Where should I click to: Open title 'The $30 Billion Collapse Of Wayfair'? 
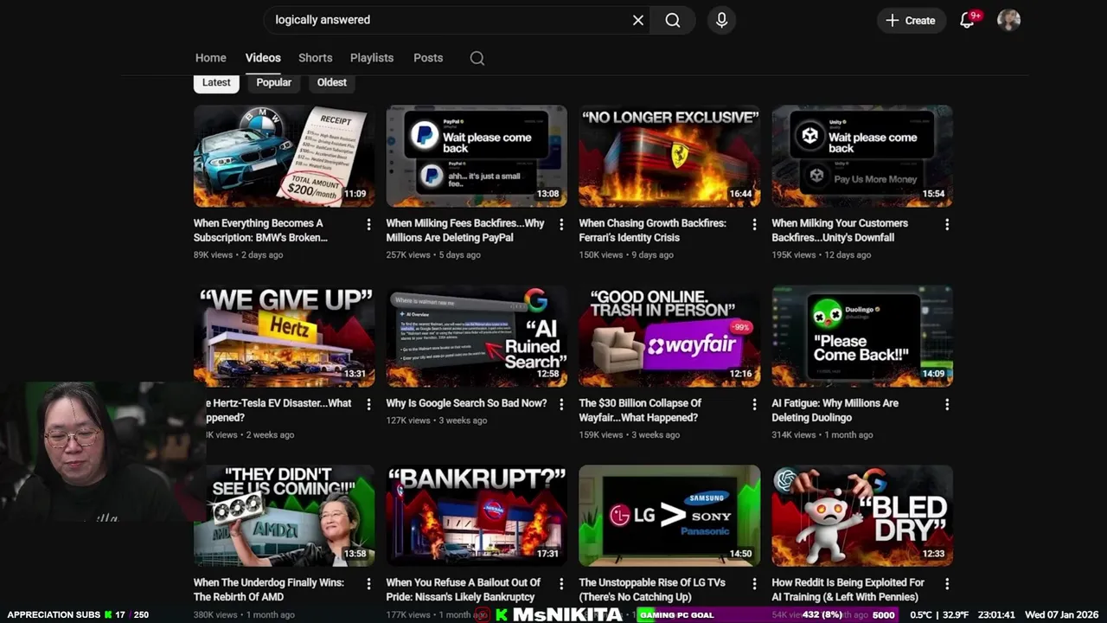pyautogui.click(x=640, y=410)
